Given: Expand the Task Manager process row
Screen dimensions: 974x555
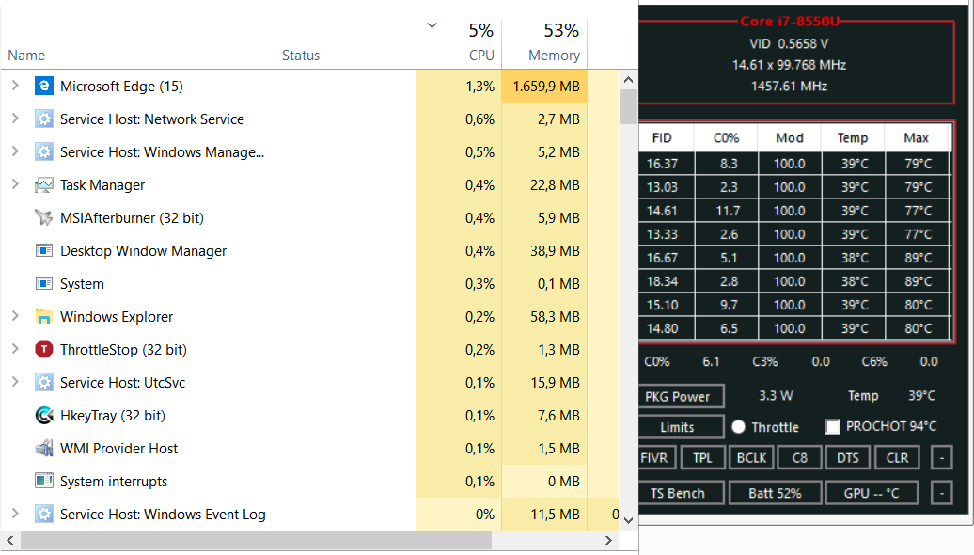Looking at the screenshot, I should pyautogui.click(x=16, y=184).
